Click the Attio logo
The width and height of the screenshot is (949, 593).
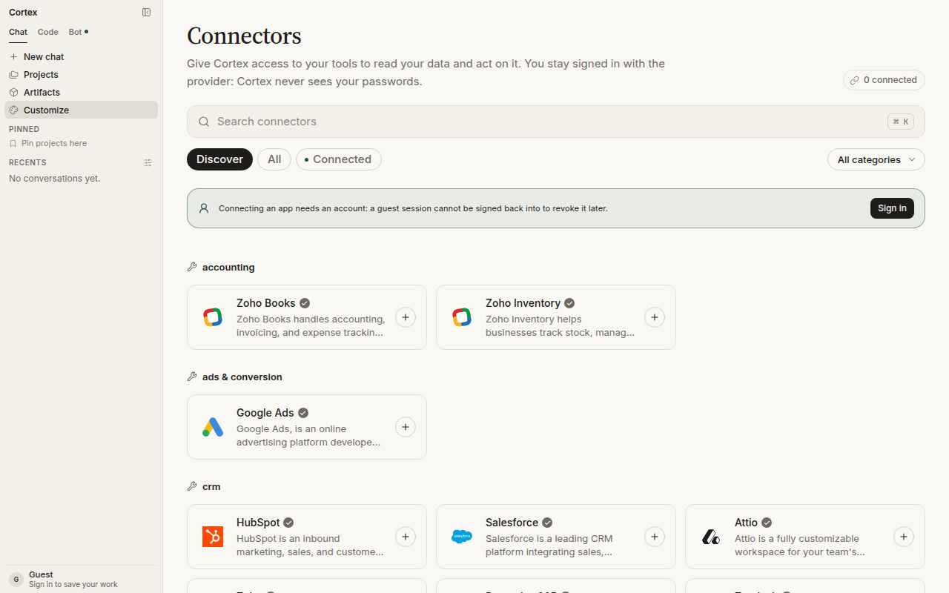[x=711, y=537]
